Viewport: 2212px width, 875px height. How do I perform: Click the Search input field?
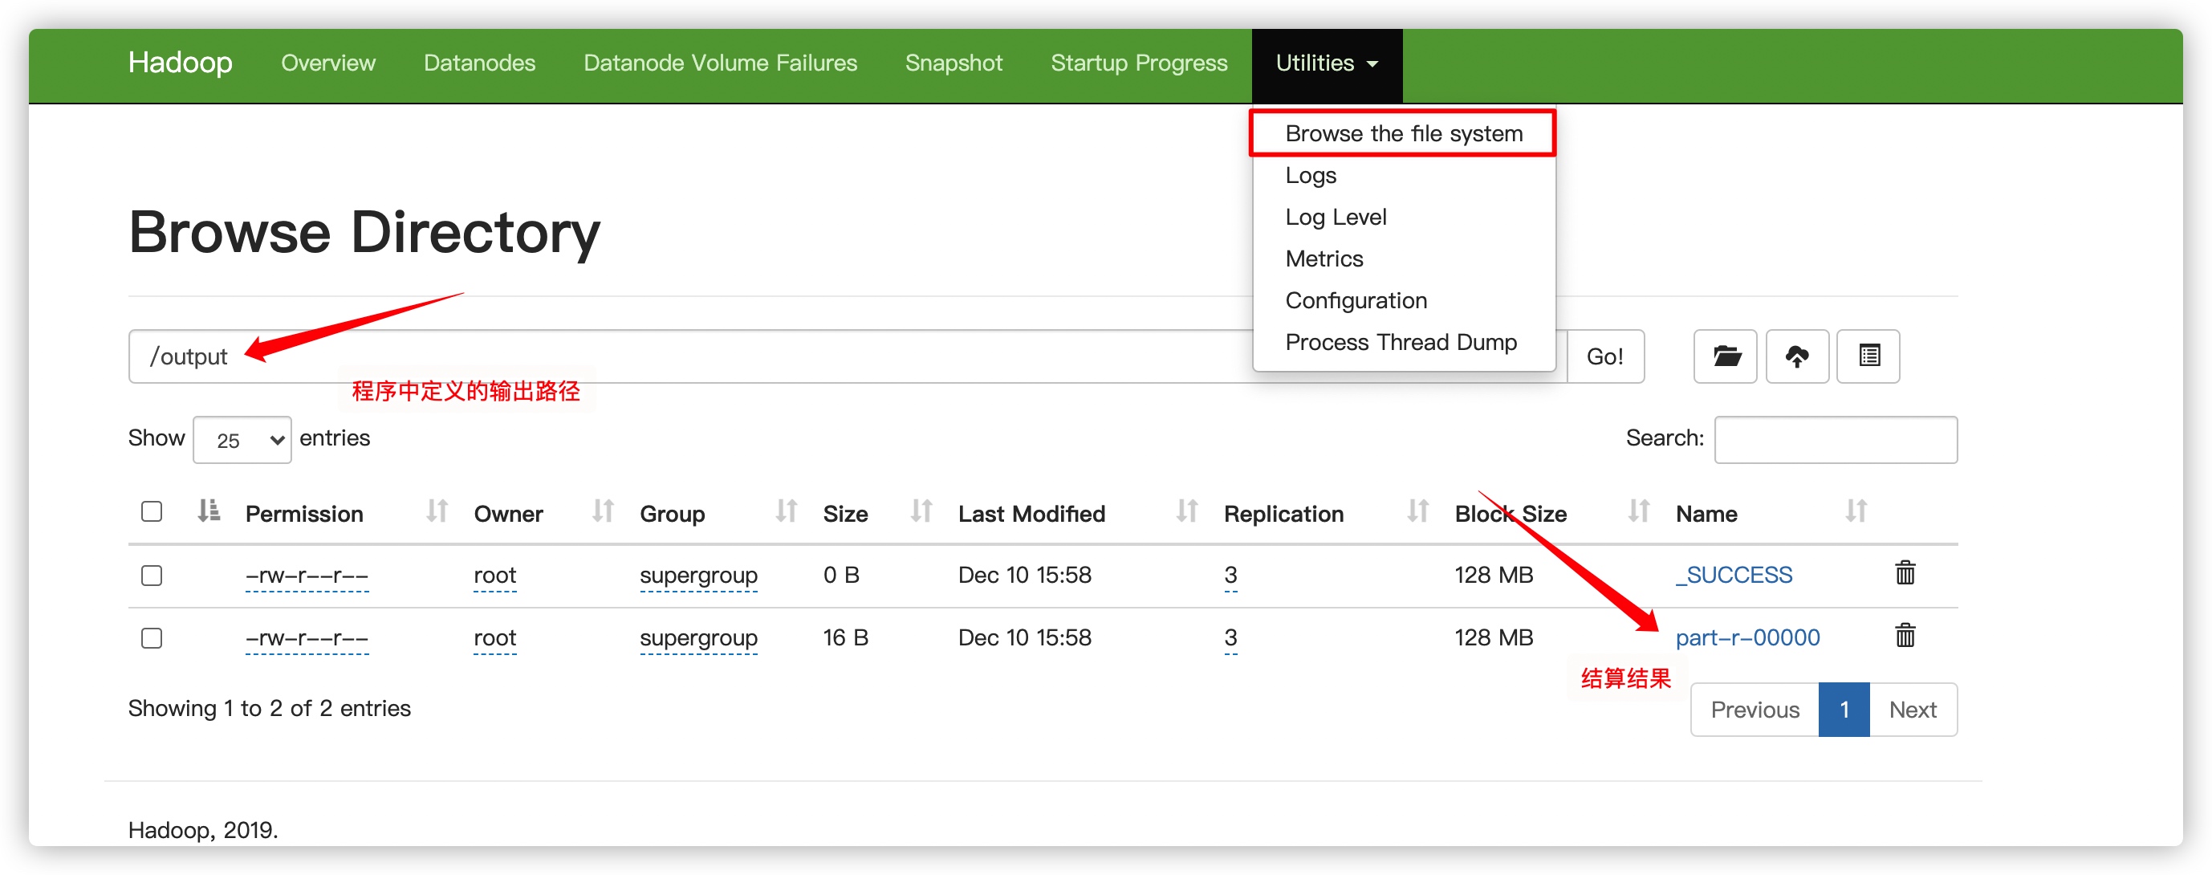click(1835, 440)
